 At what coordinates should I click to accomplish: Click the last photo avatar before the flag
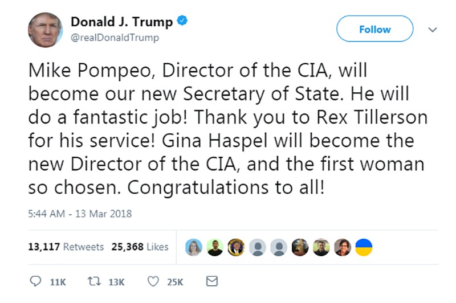(x=343, y=247)
